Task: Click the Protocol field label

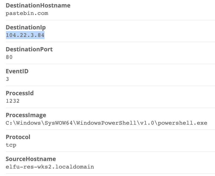Action: pos(18,137)
